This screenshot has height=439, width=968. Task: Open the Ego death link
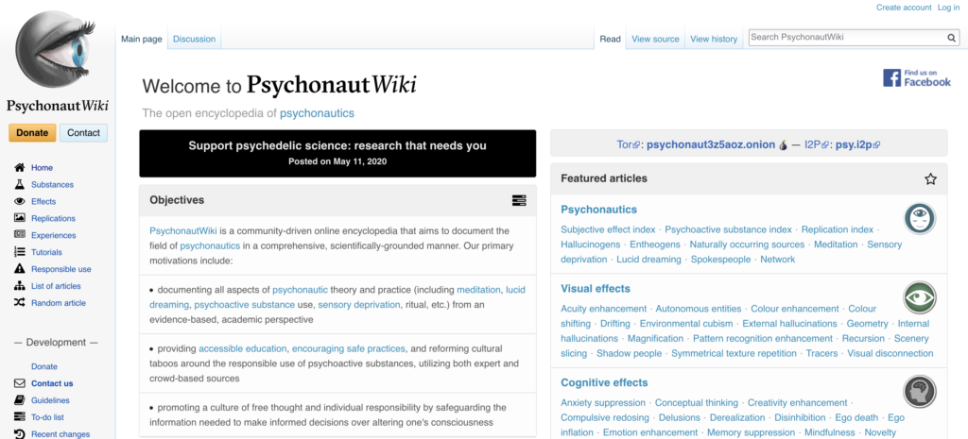pyautogui.click(x=856, y=417)
